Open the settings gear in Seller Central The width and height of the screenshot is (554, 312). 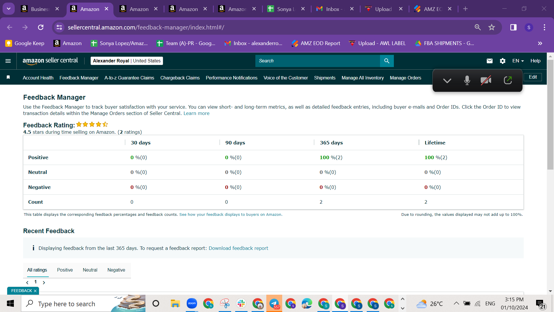[503, 61]
